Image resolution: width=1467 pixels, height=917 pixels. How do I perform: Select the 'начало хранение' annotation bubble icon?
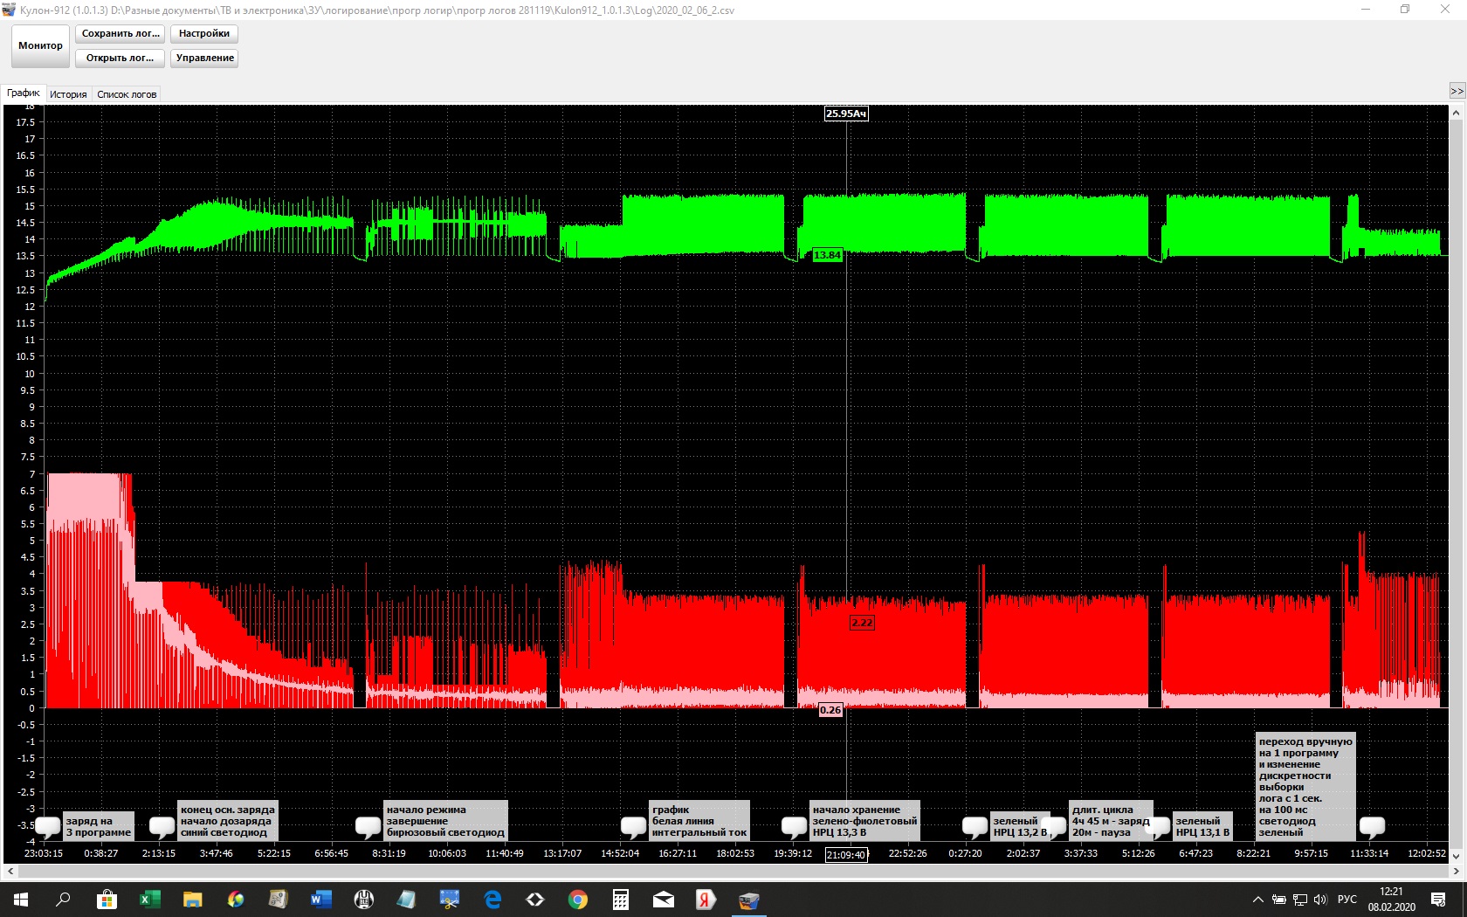click(794, 825)
